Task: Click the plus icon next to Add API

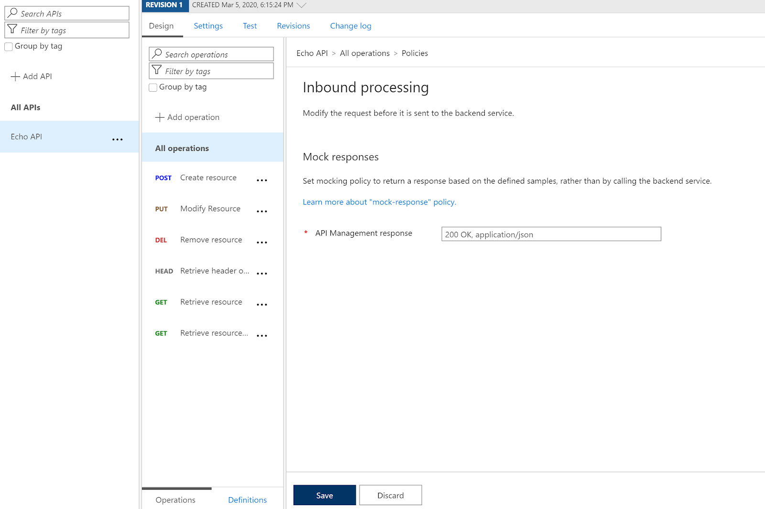Action: coord(15,76)
